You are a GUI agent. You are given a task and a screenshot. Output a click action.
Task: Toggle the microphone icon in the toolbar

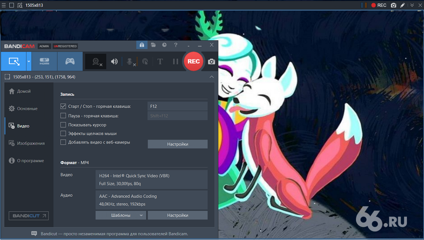pos(130,62)
